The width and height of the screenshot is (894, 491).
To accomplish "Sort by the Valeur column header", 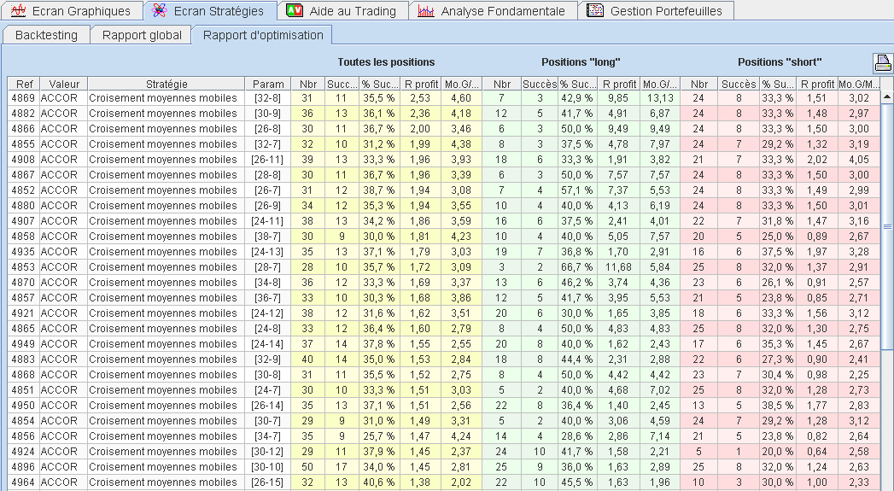I will [64, 84].
